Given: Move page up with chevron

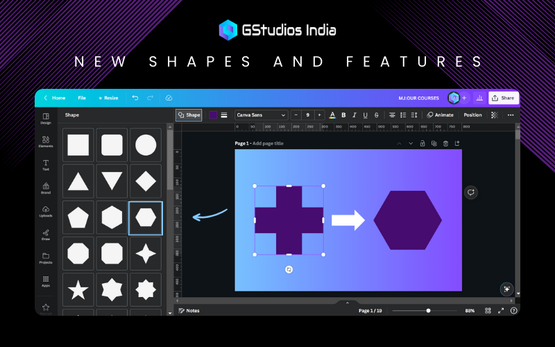Looking at the screenshot, I should 399,144.
